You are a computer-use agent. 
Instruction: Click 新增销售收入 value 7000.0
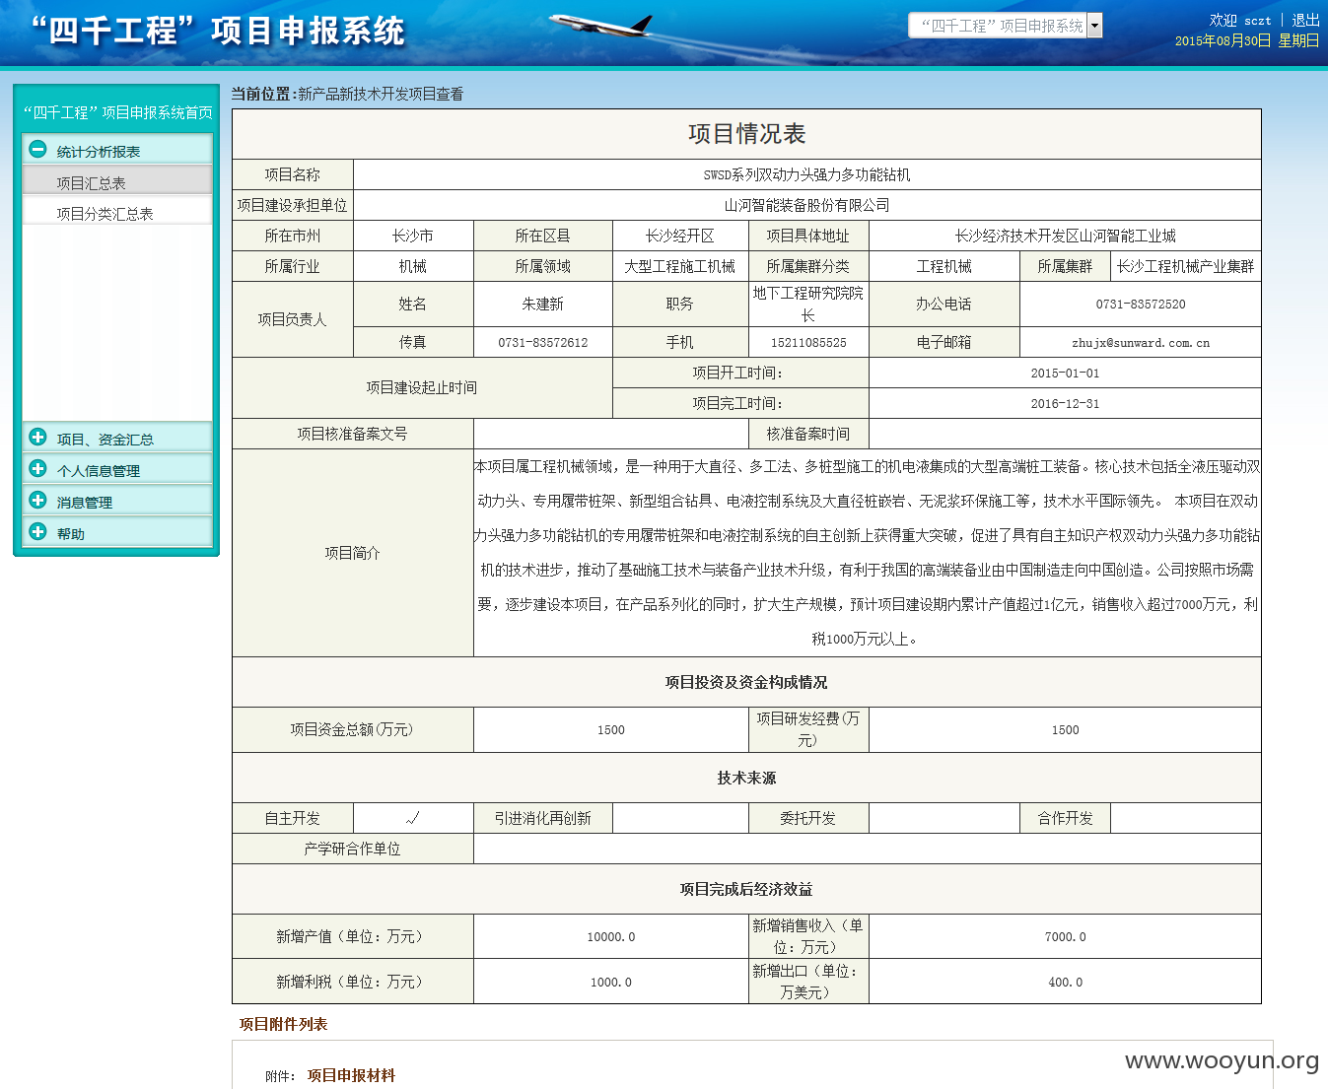[x=1065, y=936]
